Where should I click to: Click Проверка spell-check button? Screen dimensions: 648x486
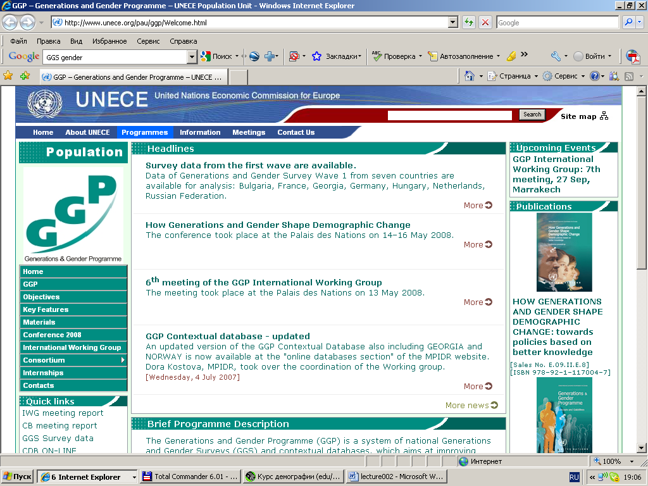coord(394,56)
